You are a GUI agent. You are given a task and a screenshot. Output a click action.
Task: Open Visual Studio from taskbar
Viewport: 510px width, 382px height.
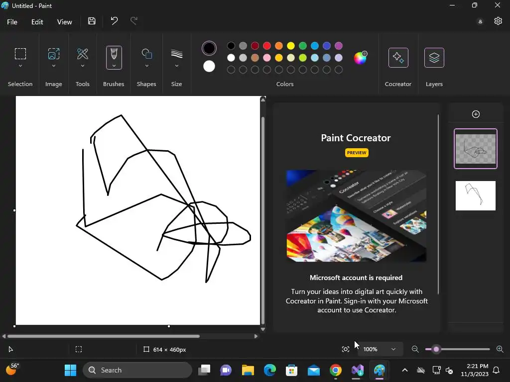click(358, 370)
